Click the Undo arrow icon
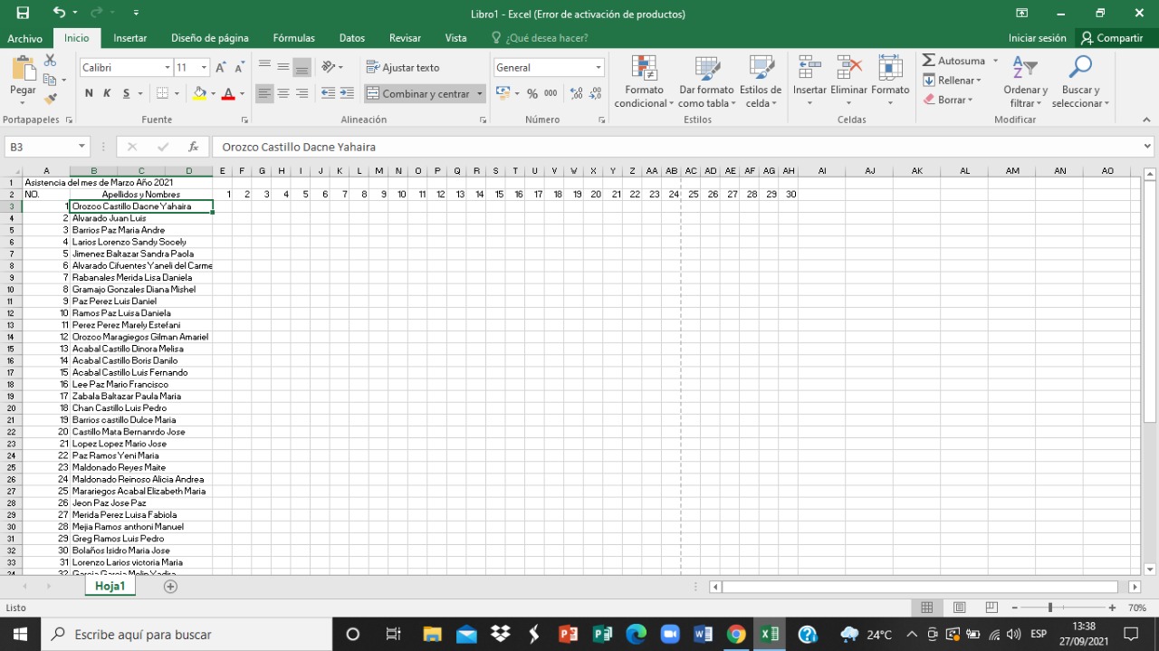 tap(59, 13)
